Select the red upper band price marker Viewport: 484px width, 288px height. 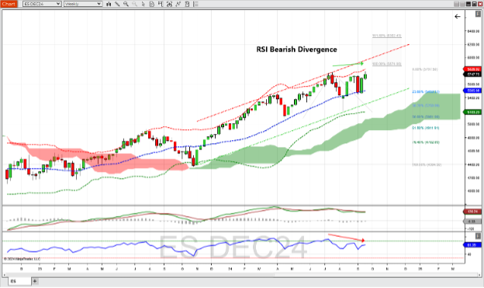point(472,70)
